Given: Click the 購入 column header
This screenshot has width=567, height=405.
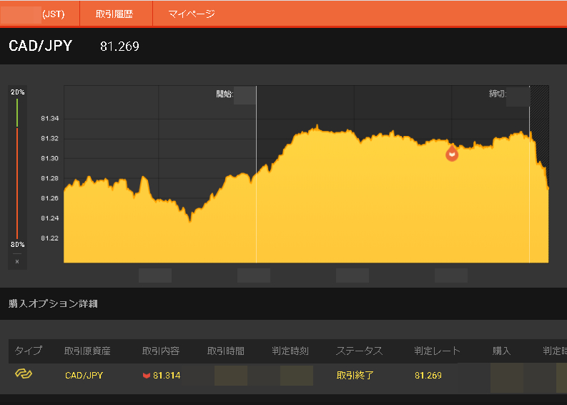Looking at the screenshot, I should coord(501,351).
